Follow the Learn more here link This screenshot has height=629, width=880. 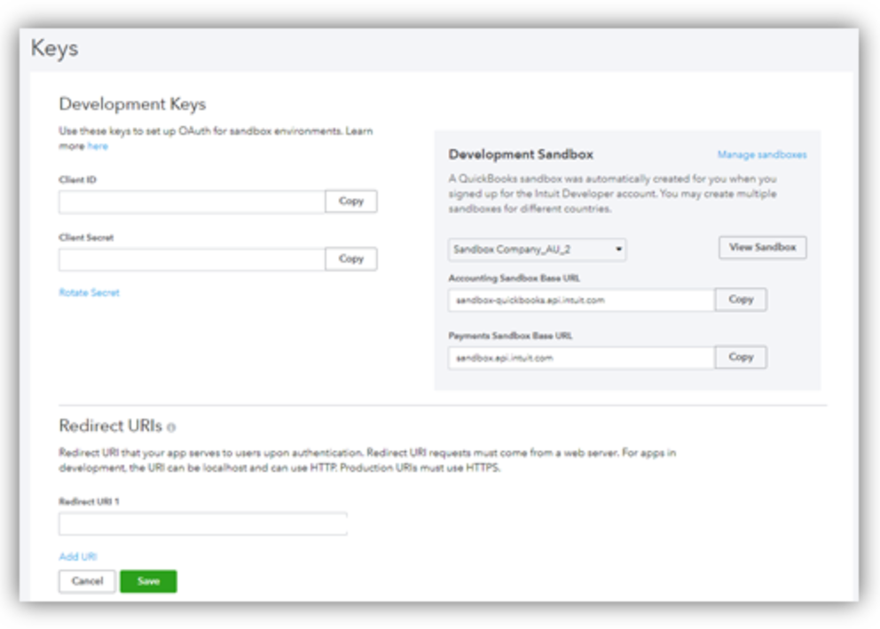(x=98, y=145)
